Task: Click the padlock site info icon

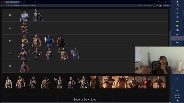Action: coord(11,6)
